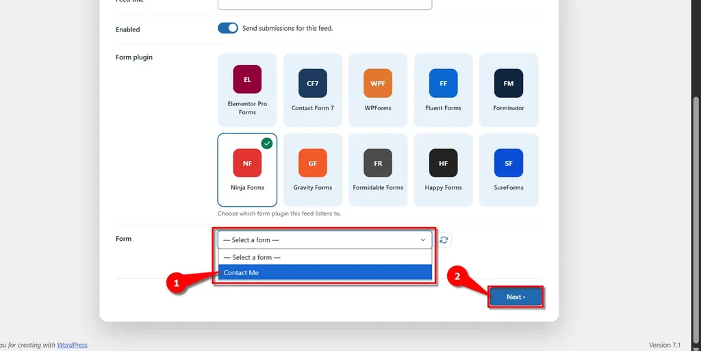The image size is (701, 351).
Task: Choose the '— Select a form —' list option
Action: 325,257
